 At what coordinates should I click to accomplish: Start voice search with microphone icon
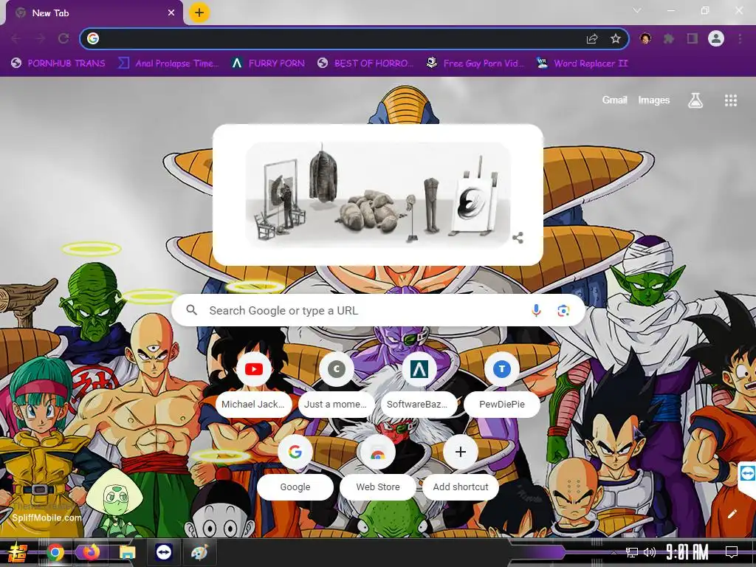[x=536, y=311]
